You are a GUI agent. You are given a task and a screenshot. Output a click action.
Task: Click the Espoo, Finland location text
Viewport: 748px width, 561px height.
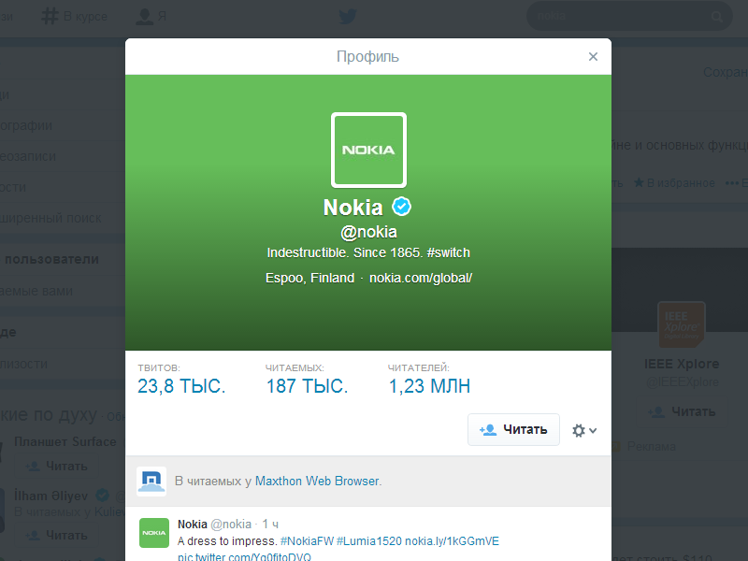[310, 278]
